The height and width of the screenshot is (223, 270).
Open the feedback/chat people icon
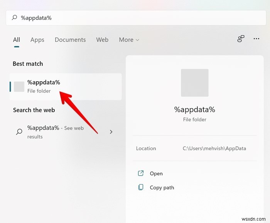pyautogui.click(x=241, y=39)
